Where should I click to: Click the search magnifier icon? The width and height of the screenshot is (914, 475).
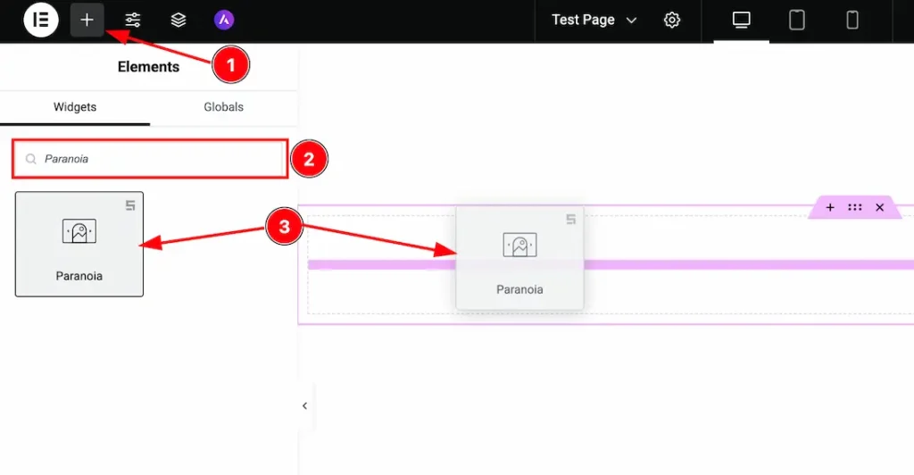click(31, 159)
